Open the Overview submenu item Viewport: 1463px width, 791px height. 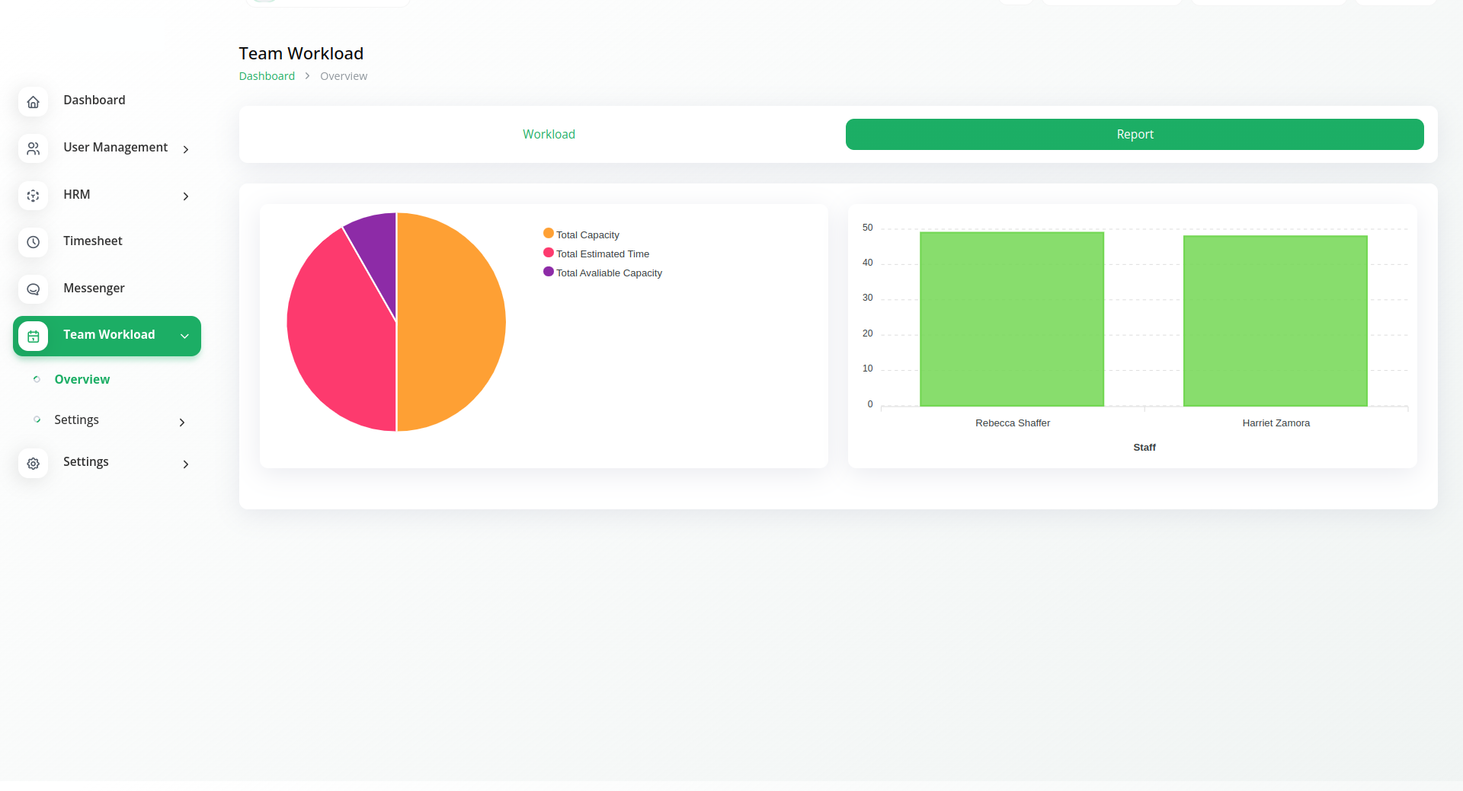click(82, 379)
